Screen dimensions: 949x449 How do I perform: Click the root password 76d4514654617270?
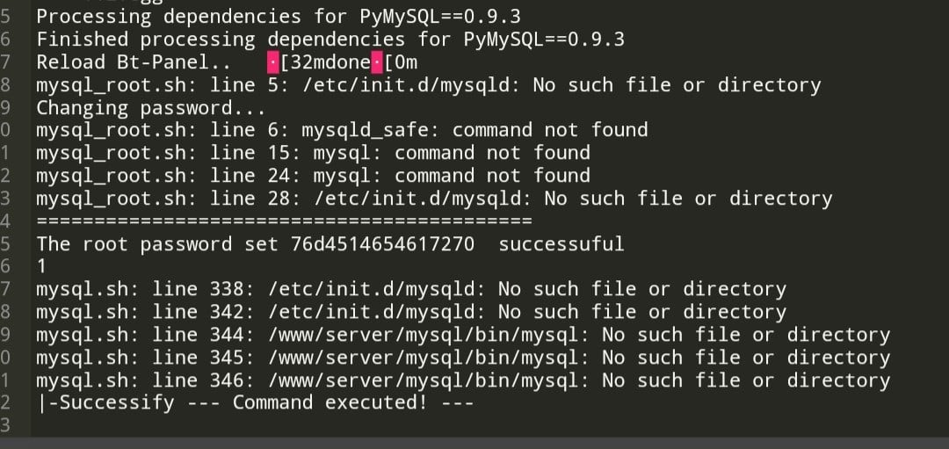[x=382, y=243]
